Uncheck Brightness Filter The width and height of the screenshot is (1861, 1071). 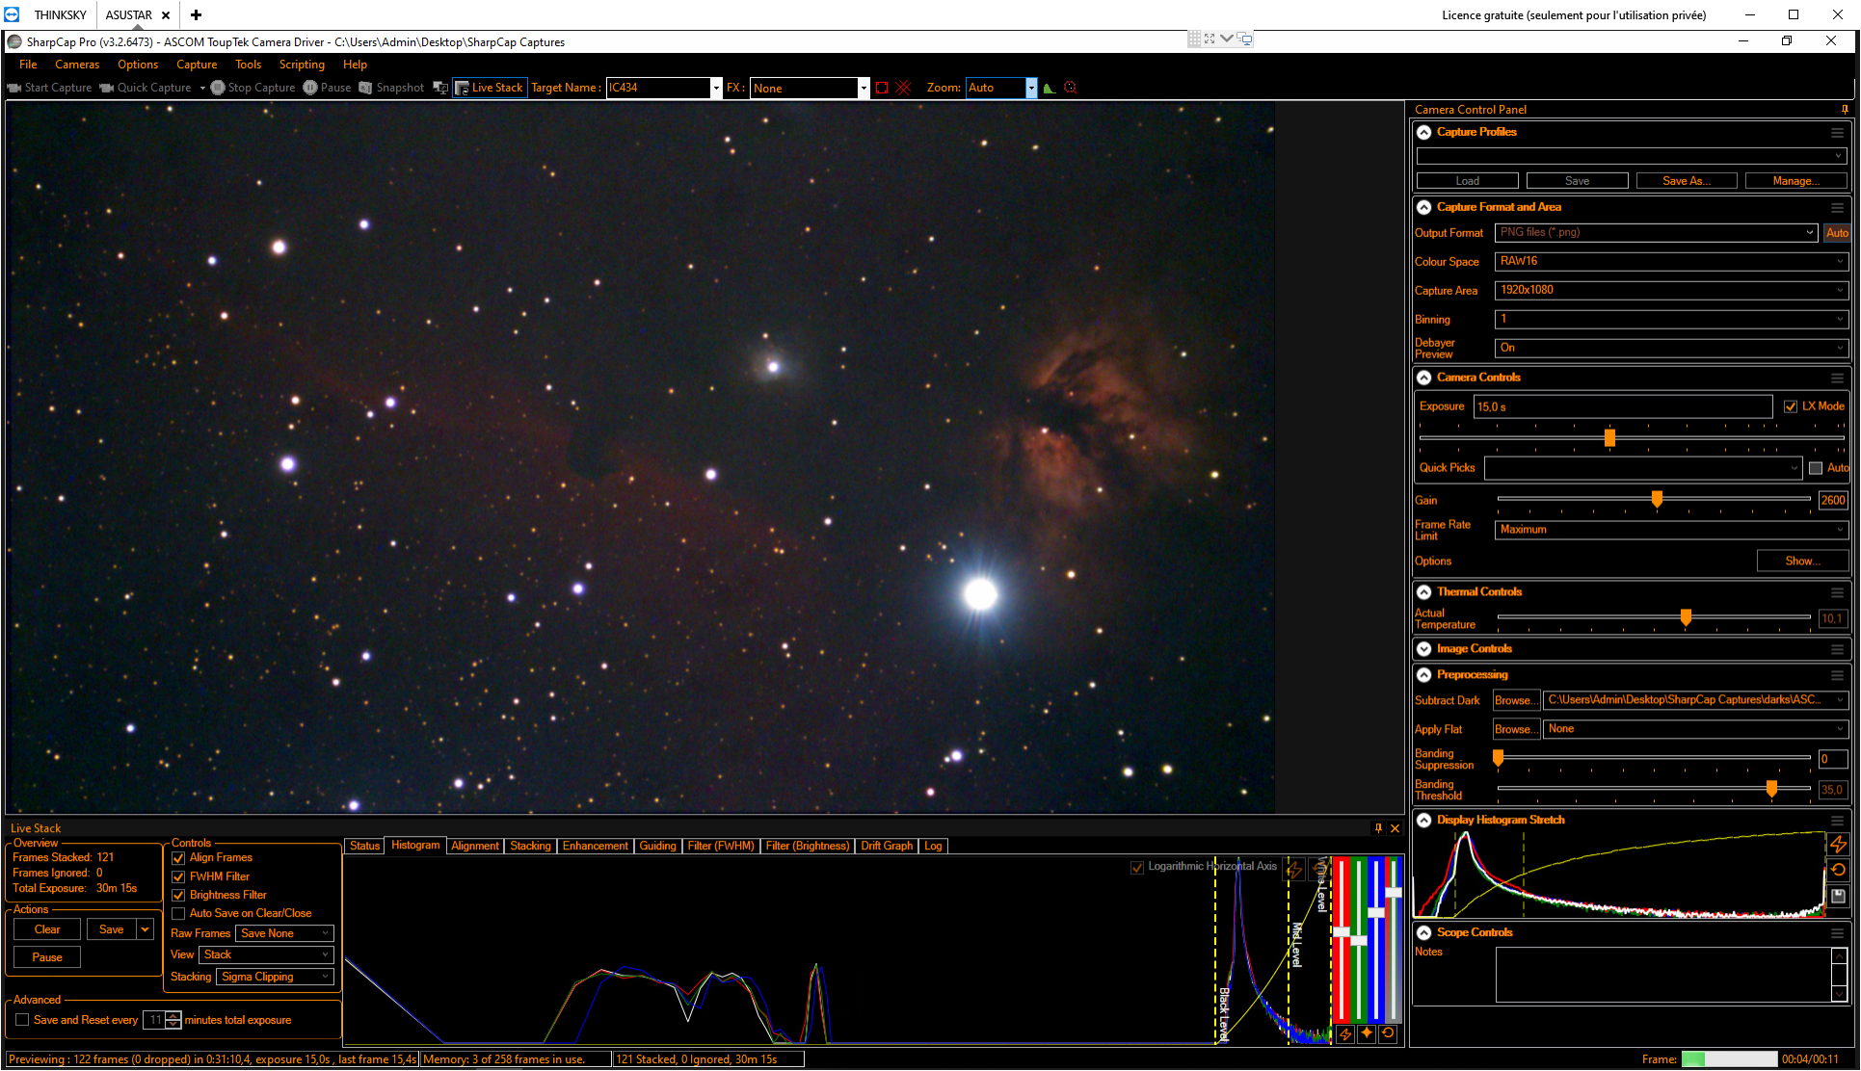pos(178,896)
